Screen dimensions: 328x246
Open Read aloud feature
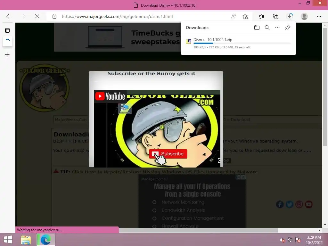point(234,16)
